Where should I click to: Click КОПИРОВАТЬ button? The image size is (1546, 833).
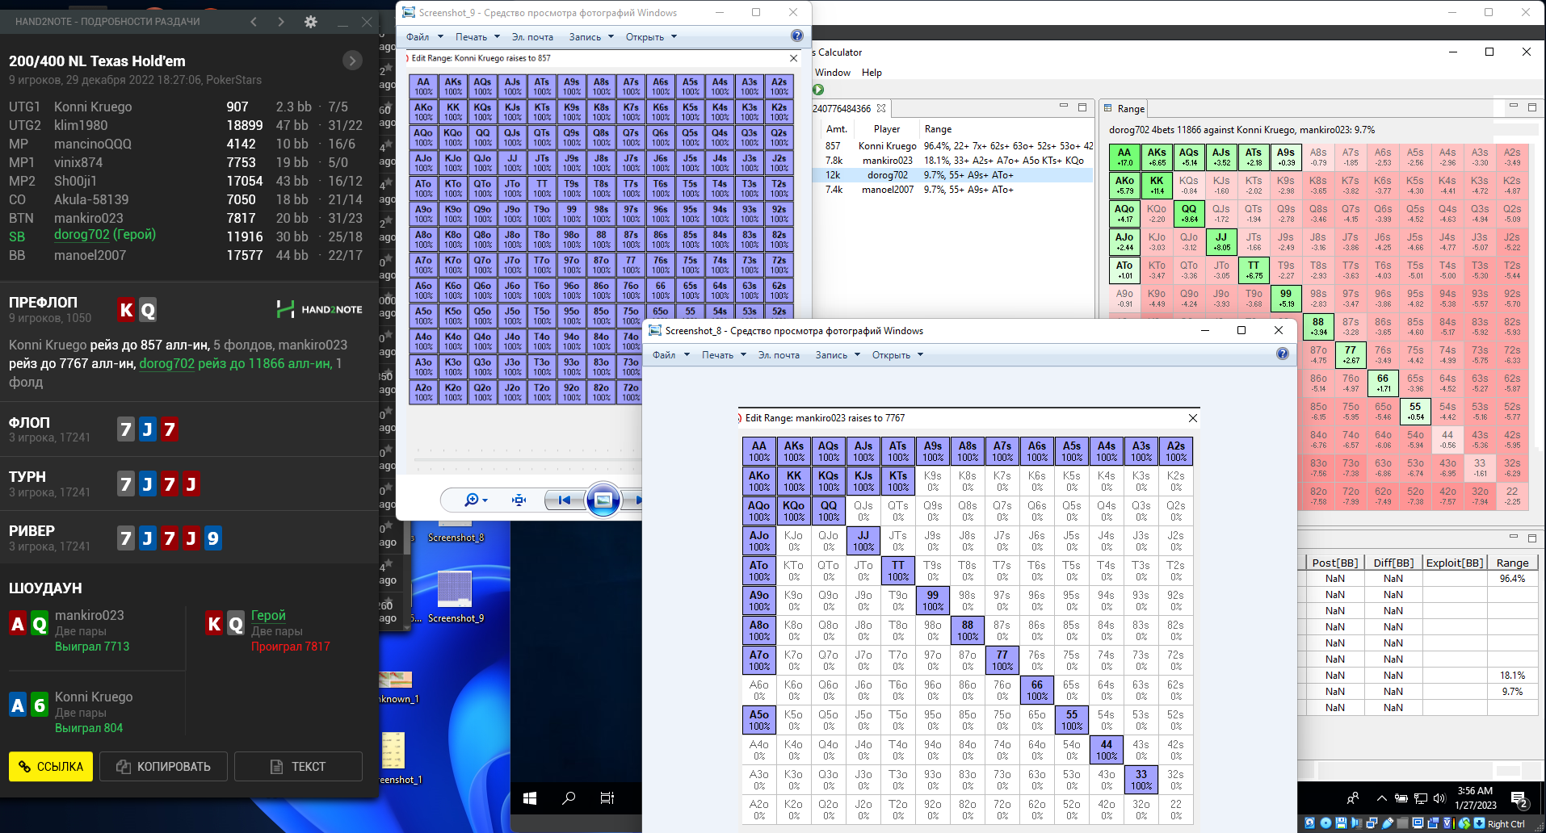click(x=163, y=766)
